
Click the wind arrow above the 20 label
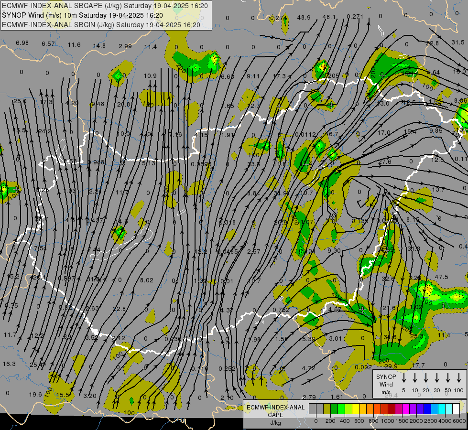426,378
